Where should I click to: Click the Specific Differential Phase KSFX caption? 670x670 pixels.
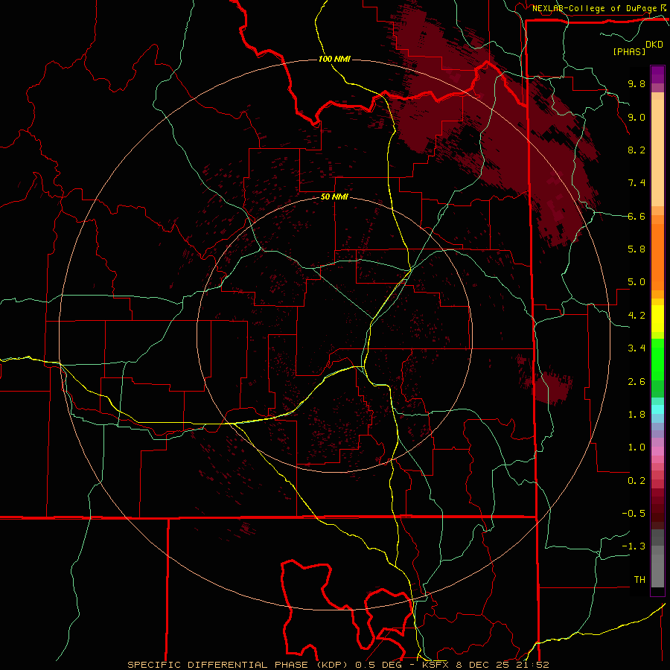338,665
